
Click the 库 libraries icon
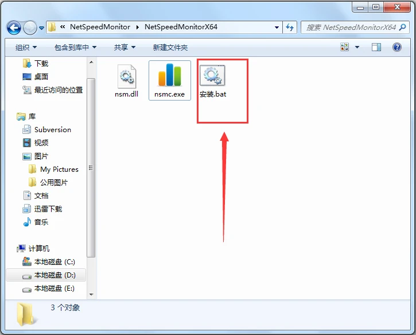click(21, 117)
